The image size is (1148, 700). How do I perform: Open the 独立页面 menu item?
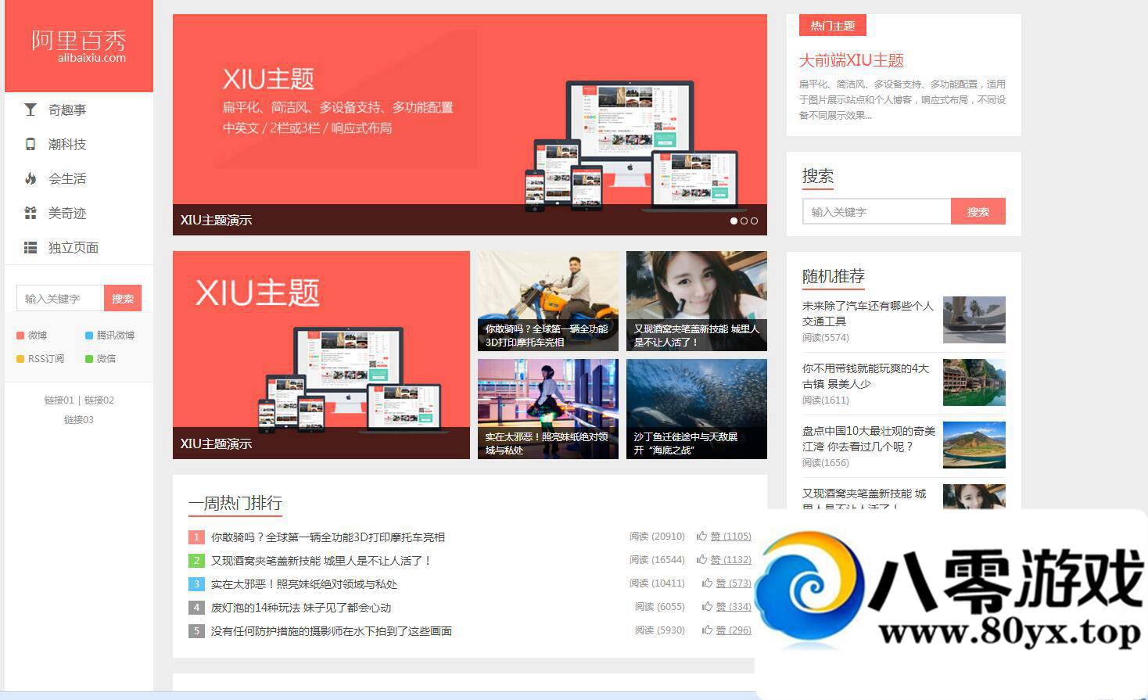73,248
